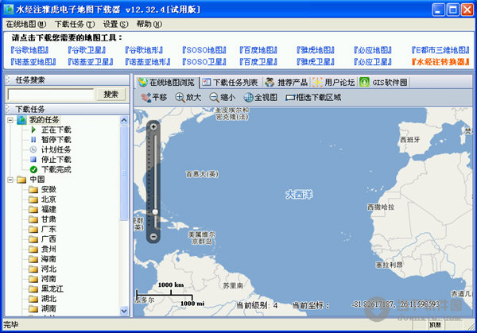Viewport: 477px width, 333px height.
Task: Open the 必应地图 download link
Action: coord(373,50)
